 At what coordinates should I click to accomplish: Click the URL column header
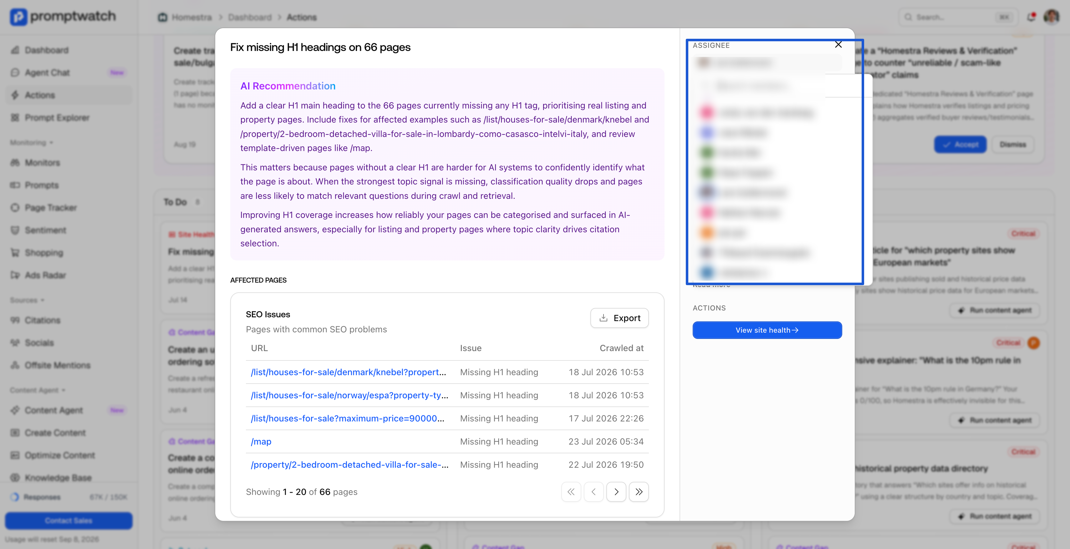259,348
